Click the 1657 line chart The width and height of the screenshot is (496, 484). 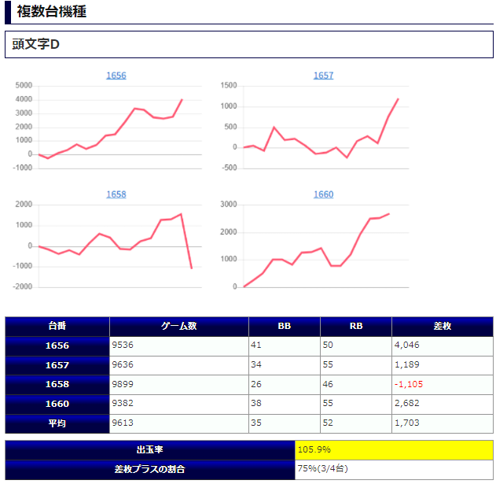point(314,127)
